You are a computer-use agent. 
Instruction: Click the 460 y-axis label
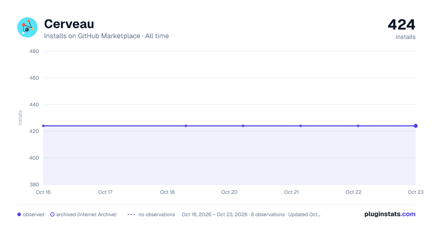tap(34, 78)
